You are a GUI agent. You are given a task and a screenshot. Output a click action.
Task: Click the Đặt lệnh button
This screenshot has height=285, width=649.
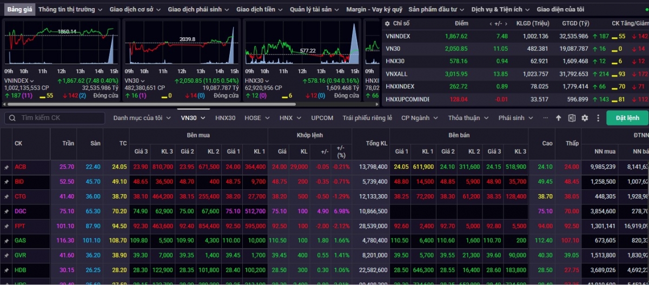coord(627,118)
